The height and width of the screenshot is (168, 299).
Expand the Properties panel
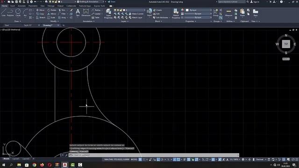point(191,21)
